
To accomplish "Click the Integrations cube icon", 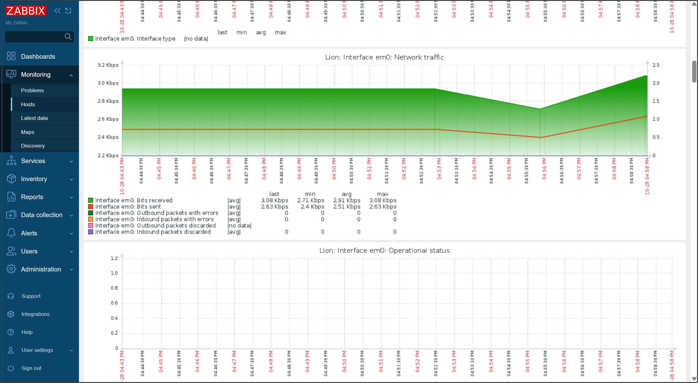I will 11,314.
